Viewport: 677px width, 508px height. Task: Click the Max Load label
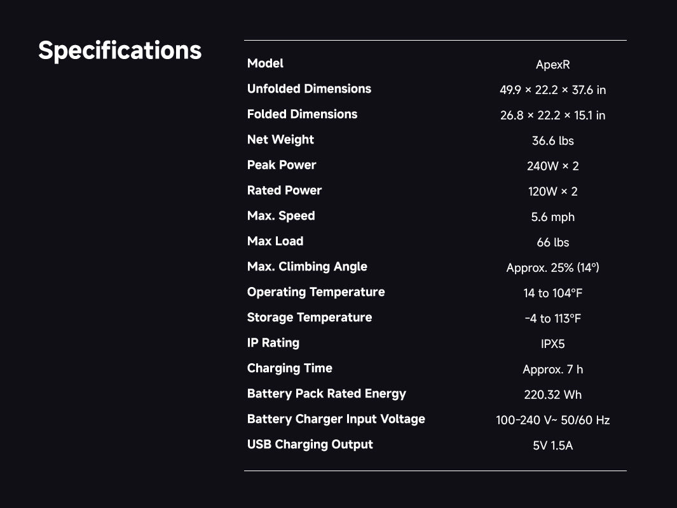275,241
